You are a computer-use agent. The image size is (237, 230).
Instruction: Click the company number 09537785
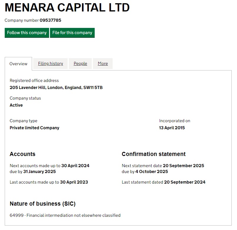coord(50,20)
